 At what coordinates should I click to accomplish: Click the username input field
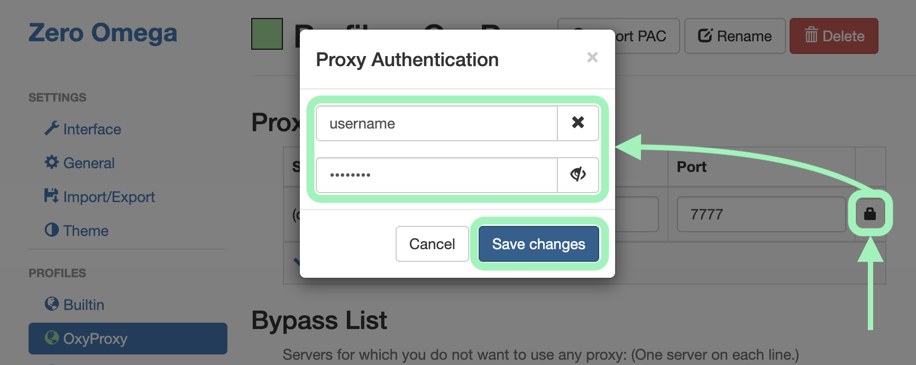pos(436,123)
